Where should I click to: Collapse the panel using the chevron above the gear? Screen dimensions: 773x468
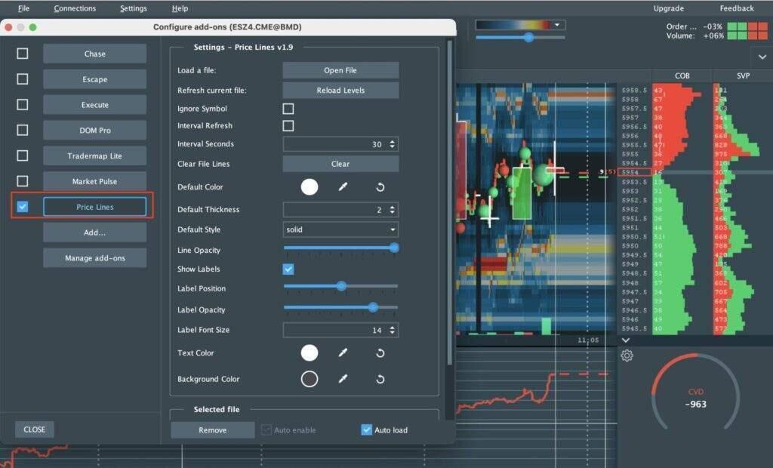click(625, 340)
